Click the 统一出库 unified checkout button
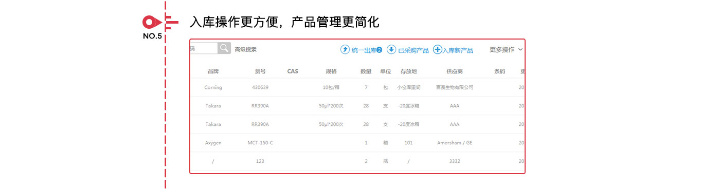 click(x=362, y=50)
